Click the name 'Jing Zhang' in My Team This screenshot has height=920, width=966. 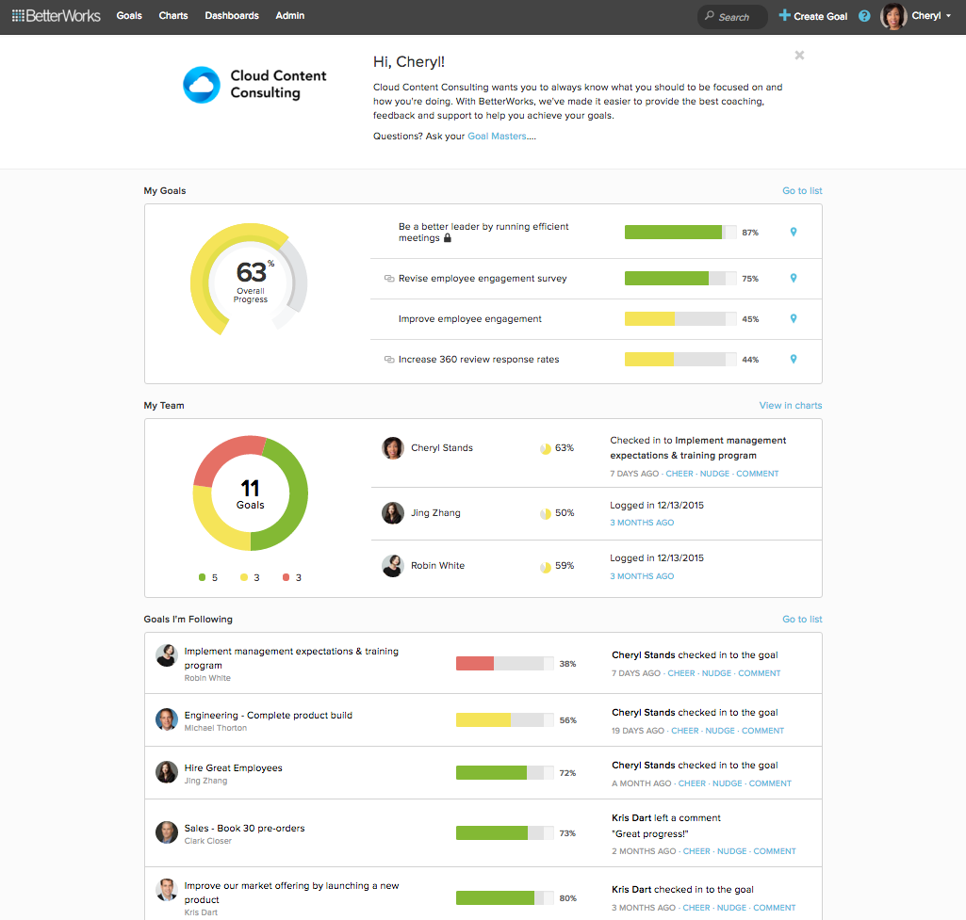435,512
